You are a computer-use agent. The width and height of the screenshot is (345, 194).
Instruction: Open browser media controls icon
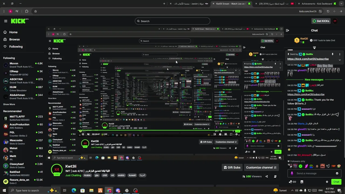pyautogui.click(x=17, y=11)
